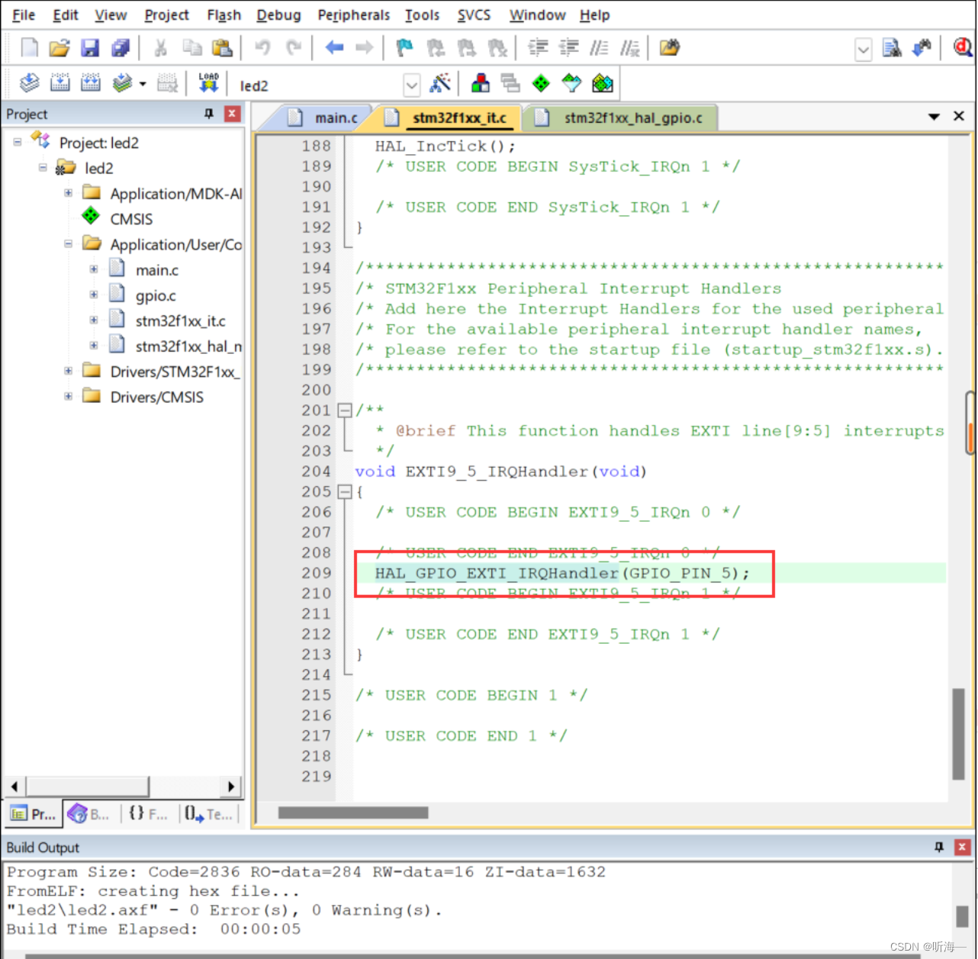Insert a bookmark with flag icon

[405, 47]
